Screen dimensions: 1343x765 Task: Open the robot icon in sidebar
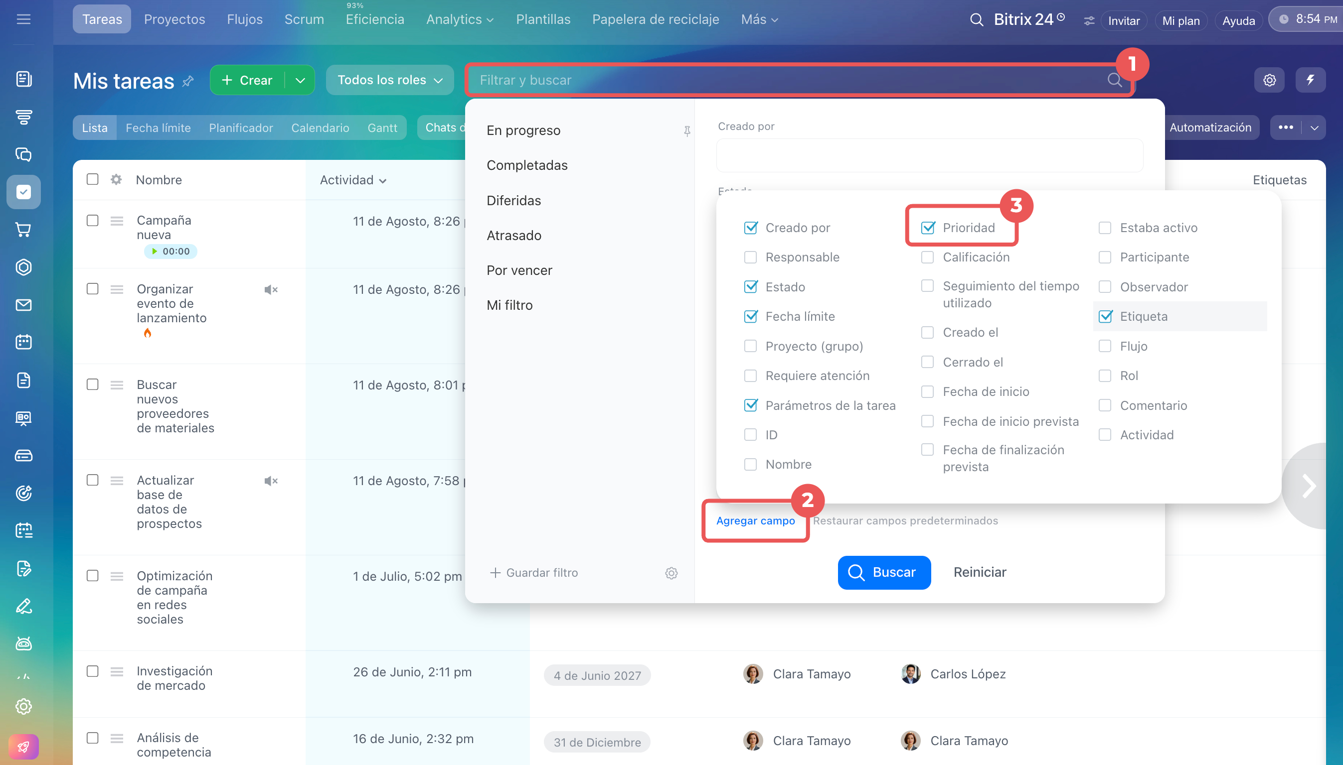pyautogui.click(x=23, y=643)
